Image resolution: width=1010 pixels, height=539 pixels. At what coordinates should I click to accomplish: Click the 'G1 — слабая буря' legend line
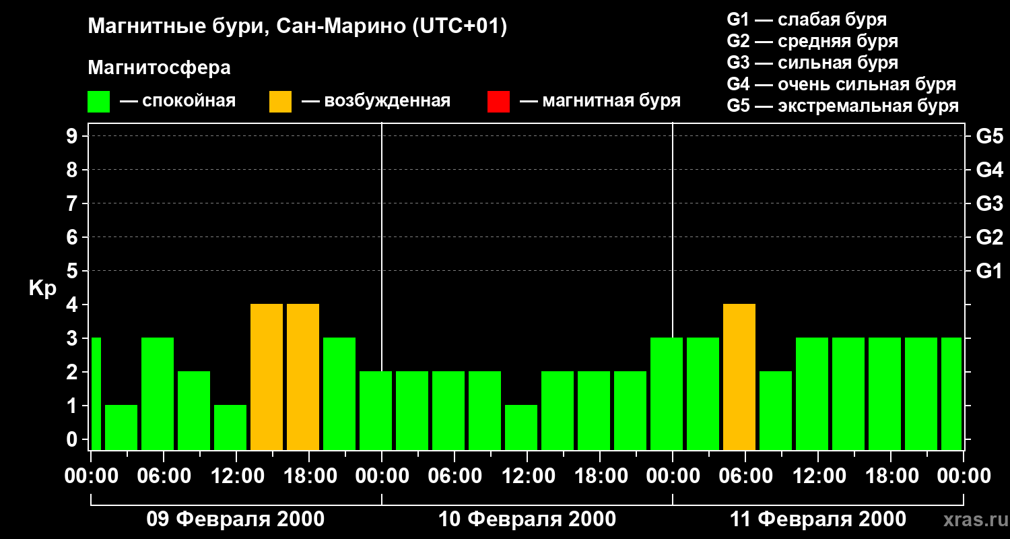(x=807, y=20)
